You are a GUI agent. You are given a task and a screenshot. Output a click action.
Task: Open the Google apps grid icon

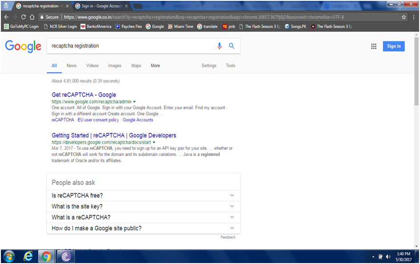pyautogui.click(x=374, y=46)
